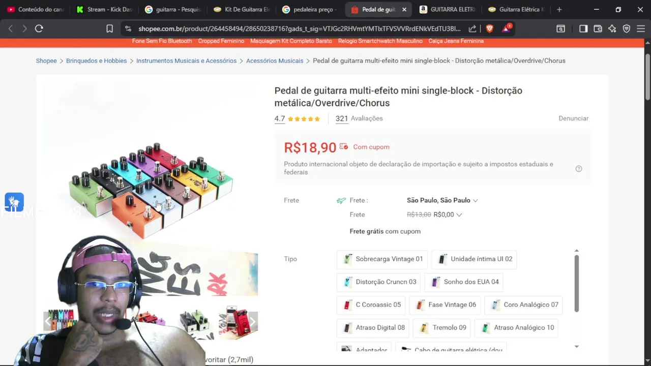Click the Denunciar report link
The image size is (651, 366).
(x=573, y=118)
